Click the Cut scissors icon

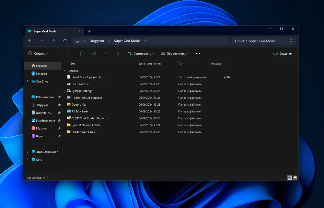coord(59,53)
